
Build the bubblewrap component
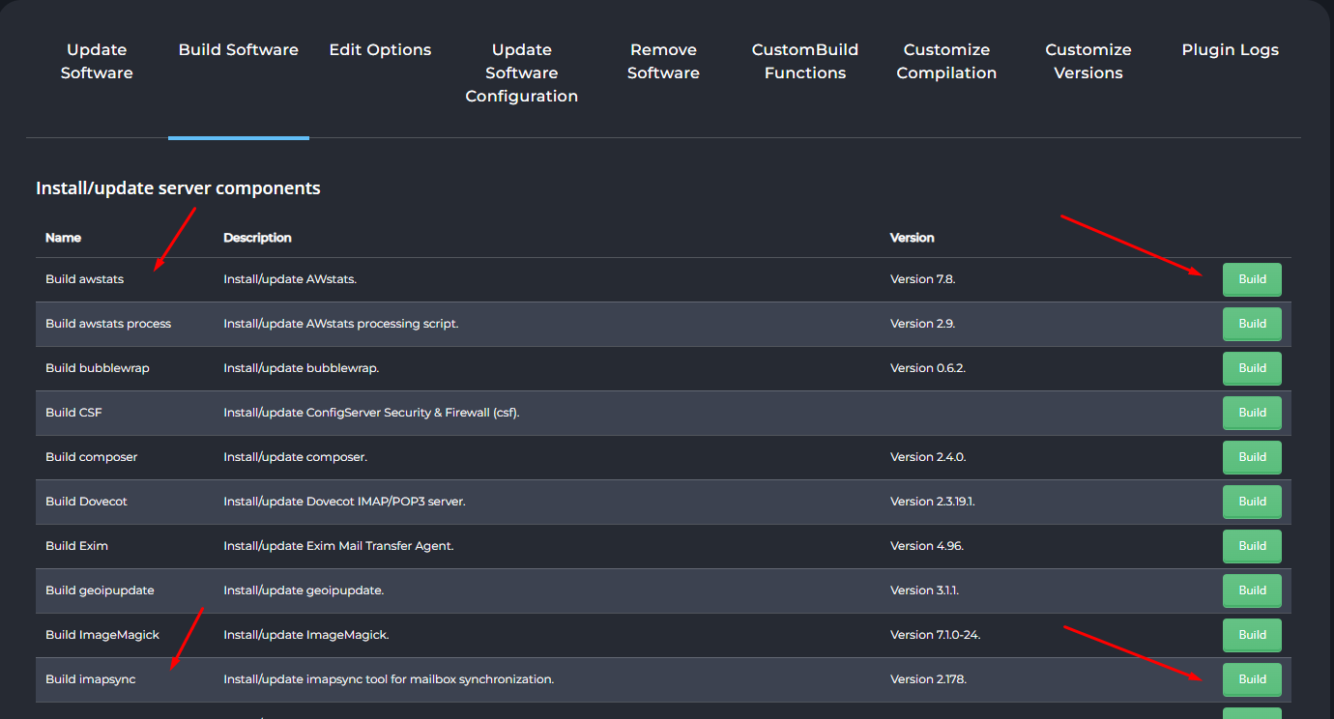1252,368
